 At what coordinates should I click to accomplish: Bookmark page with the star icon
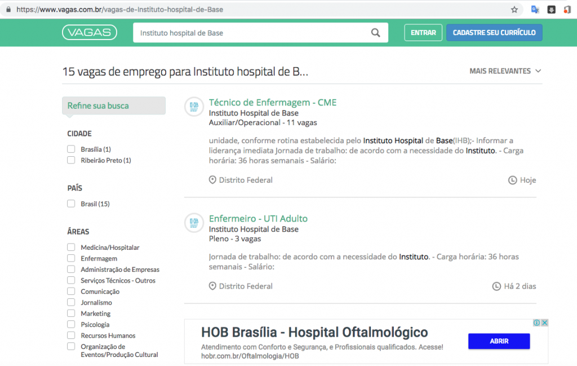point(514,10)
